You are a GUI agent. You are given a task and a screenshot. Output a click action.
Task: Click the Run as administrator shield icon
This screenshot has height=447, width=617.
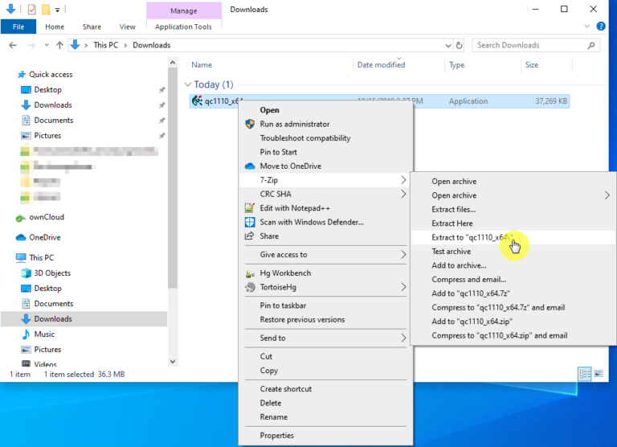point(250,124)
